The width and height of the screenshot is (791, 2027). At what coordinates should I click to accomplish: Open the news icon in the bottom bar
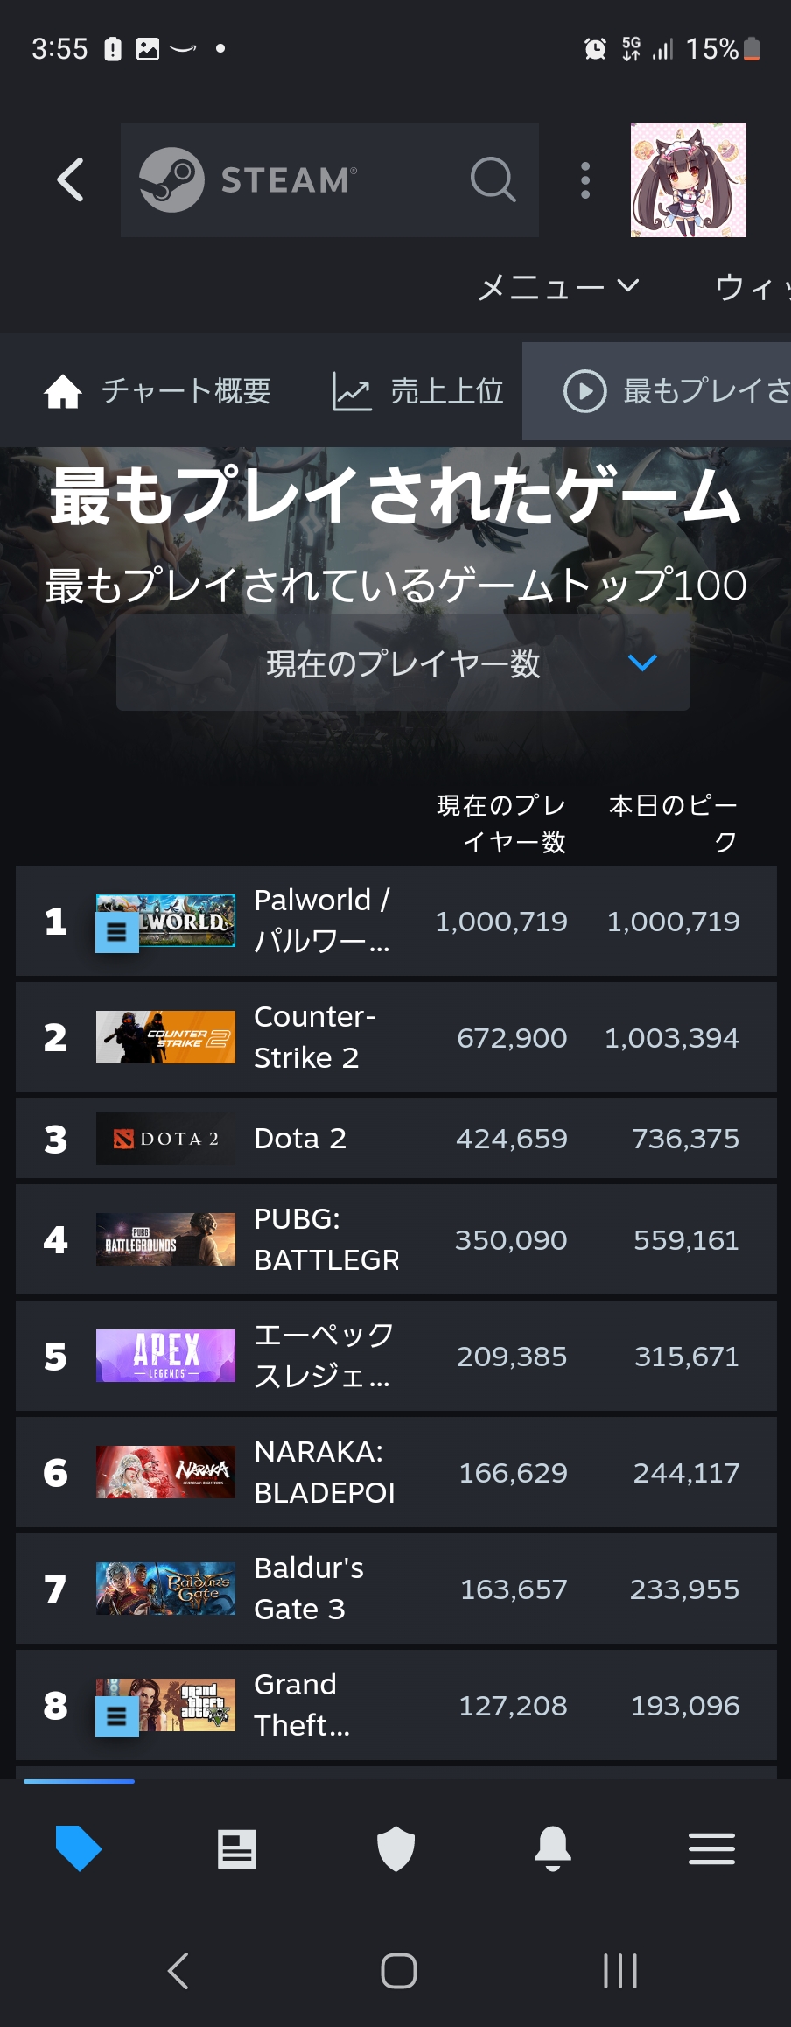pyautogui.click(x=237, y=1848)
